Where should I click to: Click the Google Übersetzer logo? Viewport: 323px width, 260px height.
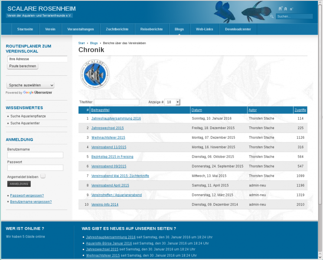pyautogui.click(x=37, y=93)
